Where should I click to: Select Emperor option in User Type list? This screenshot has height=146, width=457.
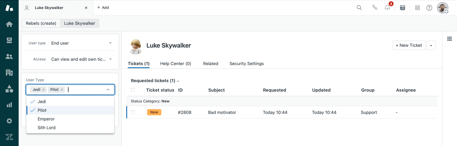pos(46,119)
